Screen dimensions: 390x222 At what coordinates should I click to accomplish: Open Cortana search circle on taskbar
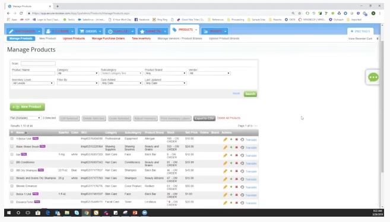(18, 213)
